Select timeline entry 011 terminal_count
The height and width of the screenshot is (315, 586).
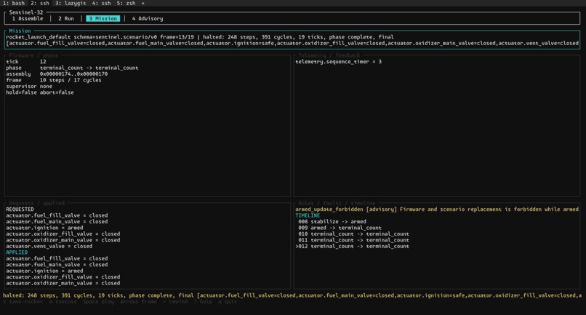(x=353, y=240)
